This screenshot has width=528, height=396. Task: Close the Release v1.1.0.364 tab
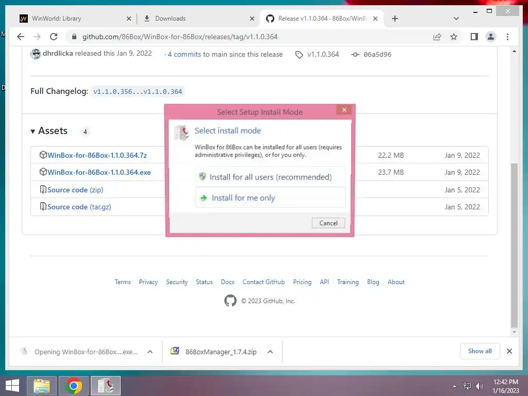click(x=375, y=19)
